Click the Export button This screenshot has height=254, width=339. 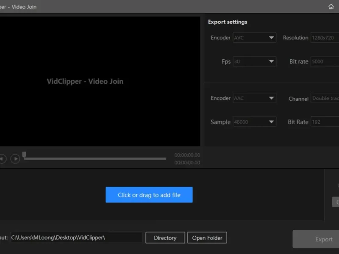click(316, 239)
